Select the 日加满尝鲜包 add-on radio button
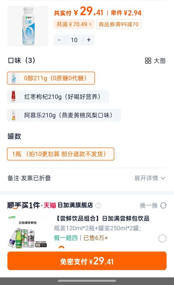The height and width of the screenshot is (285, 174). (163, 238)
